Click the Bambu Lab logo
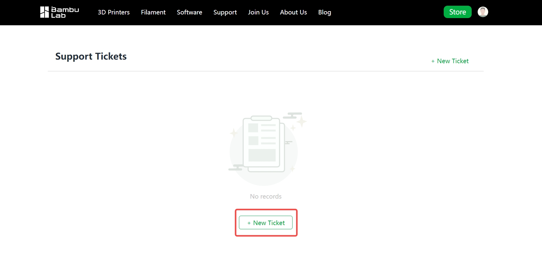 [60, 12]
